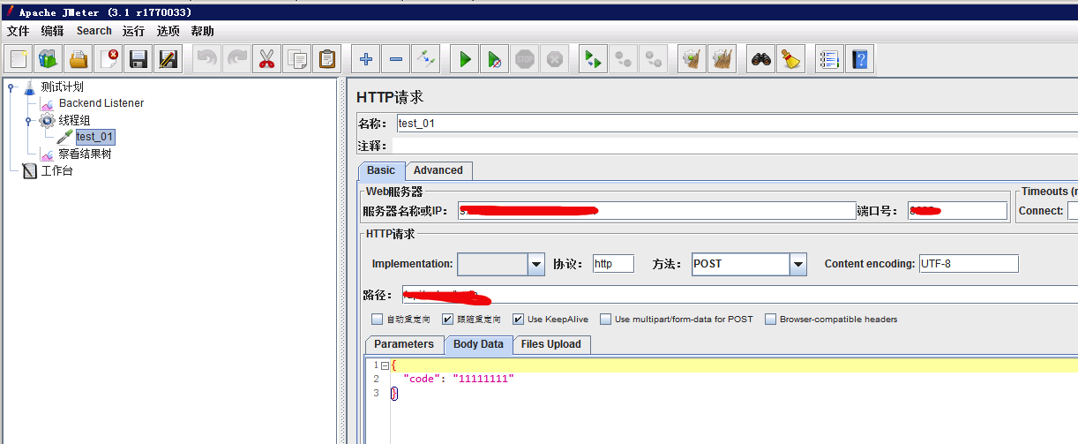Screen dimensions: 1078x444
Task: Click the Clear broom icon next to binoculars
Action: [x=791, y=60]
